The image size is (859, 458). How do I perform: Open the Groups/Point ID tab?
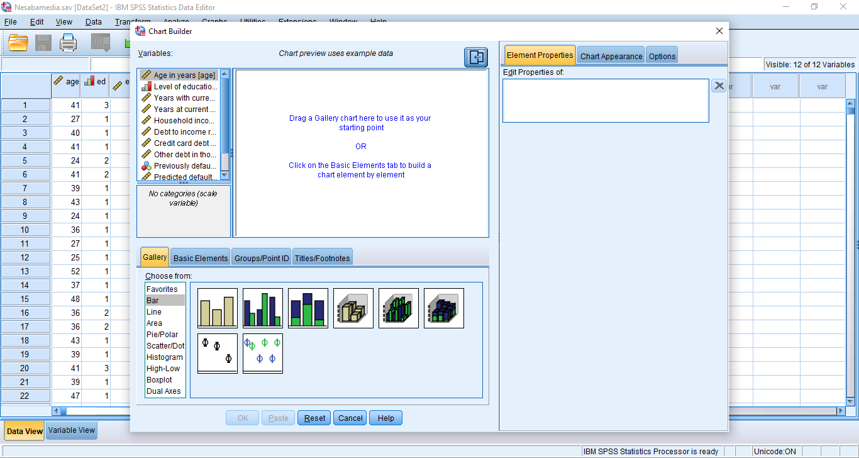click(x=262, y=258)
